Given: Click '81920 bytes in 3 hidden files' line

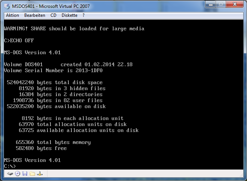Looking at the screenshot, I should click(62, 89).
